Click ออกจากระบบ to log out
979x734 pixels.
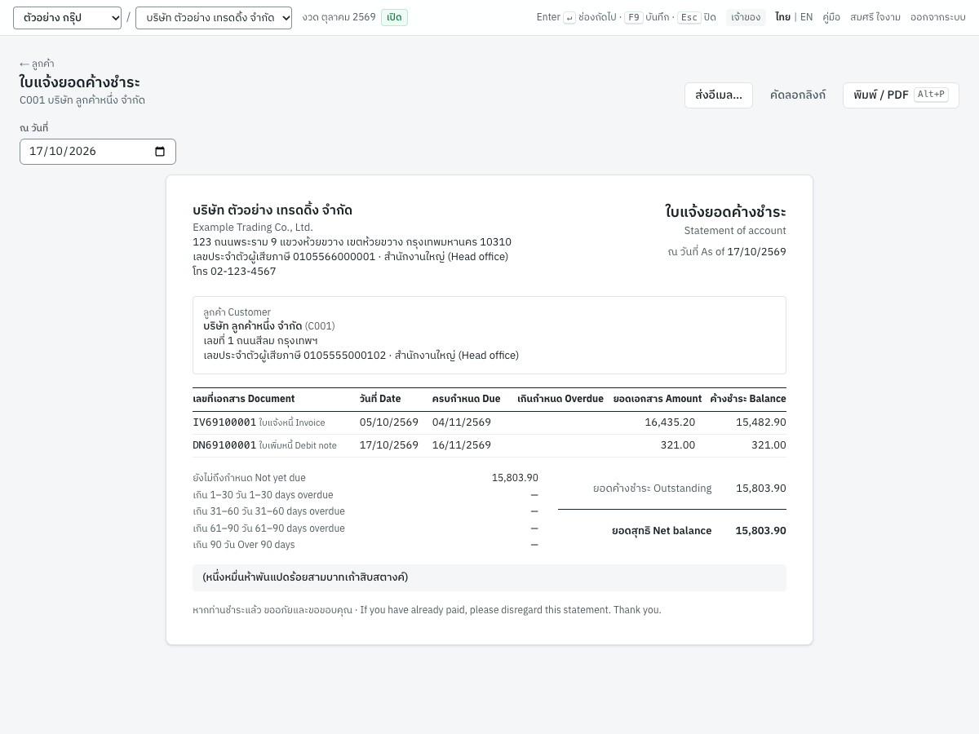click(x=938, y=17)
